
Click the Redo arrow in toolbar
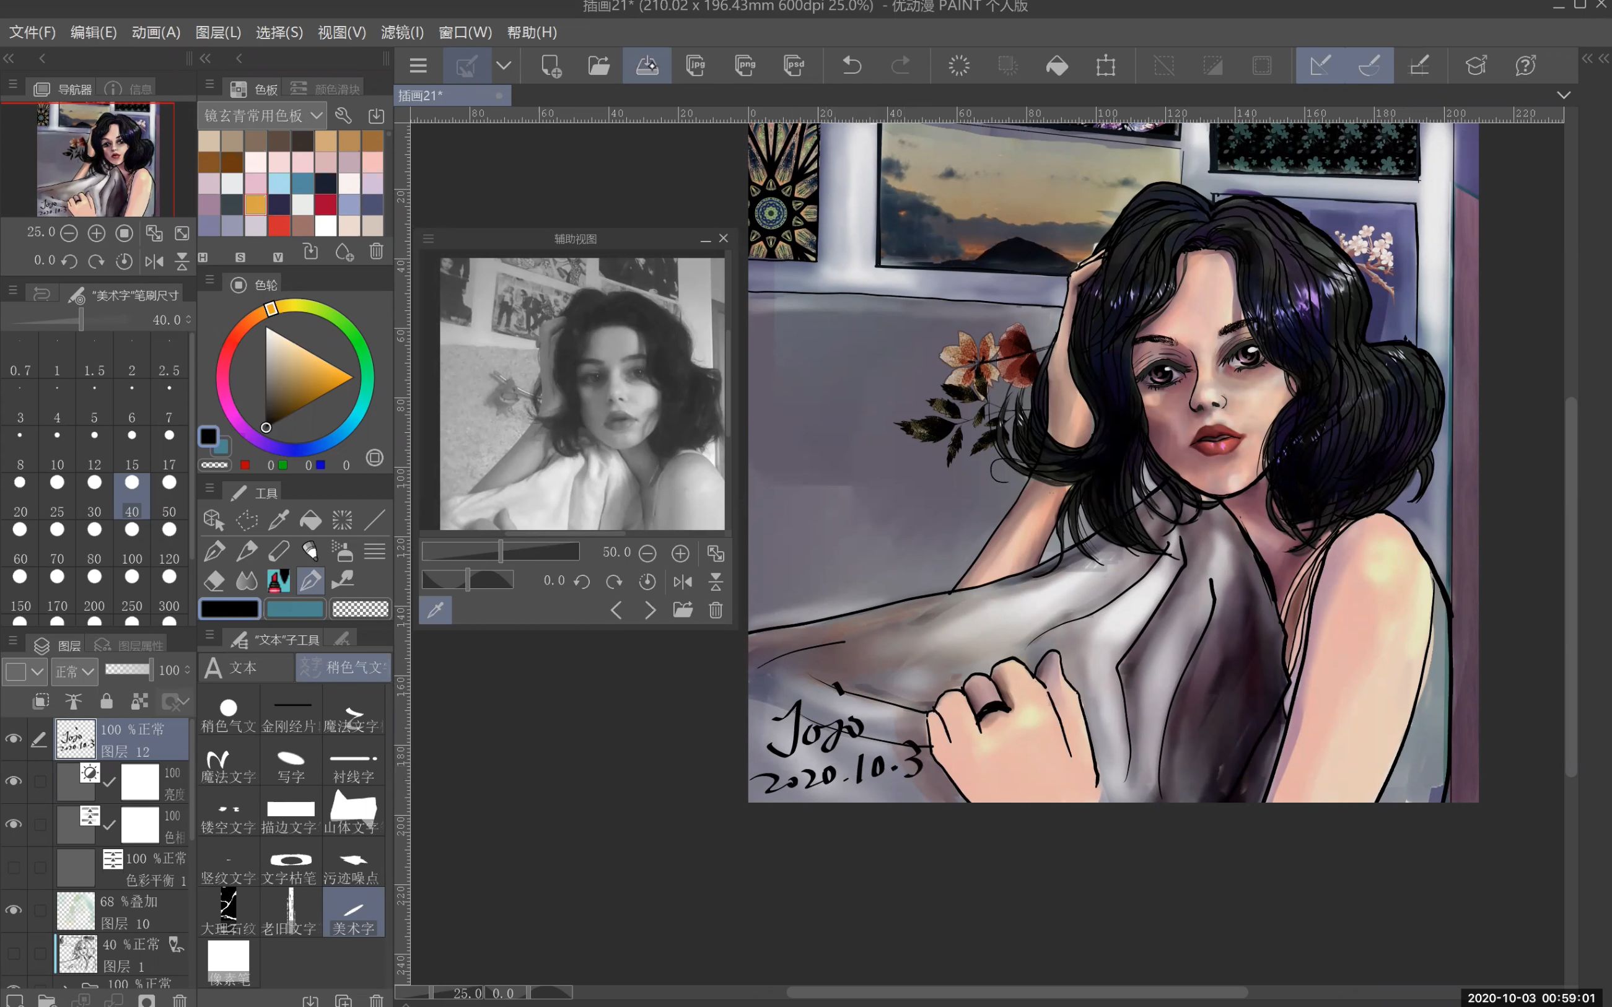[x=901, y=65]
